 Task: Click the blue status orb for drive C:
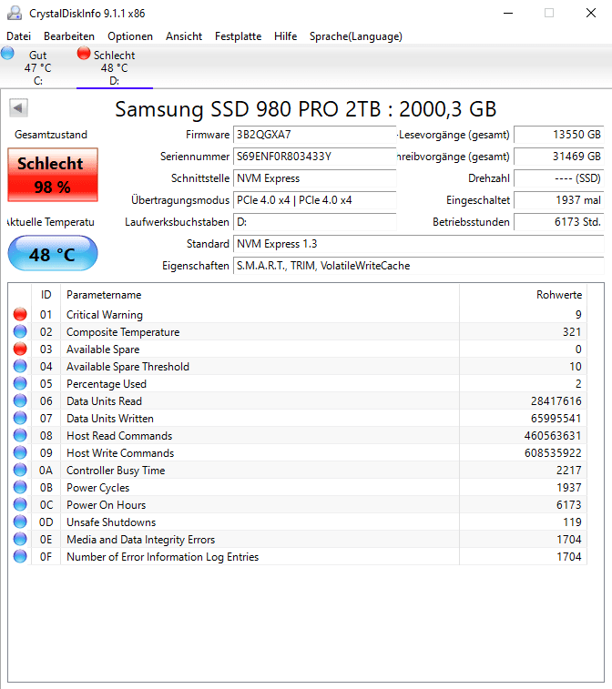7,53
